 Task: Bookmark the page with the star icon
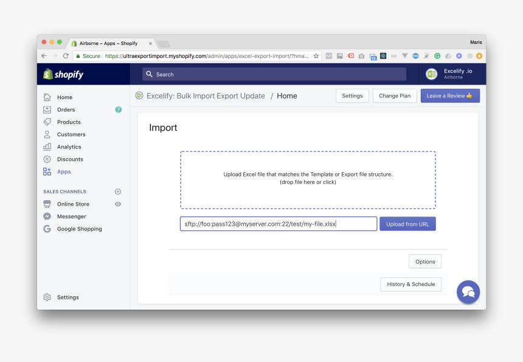(x=316, y=56)
